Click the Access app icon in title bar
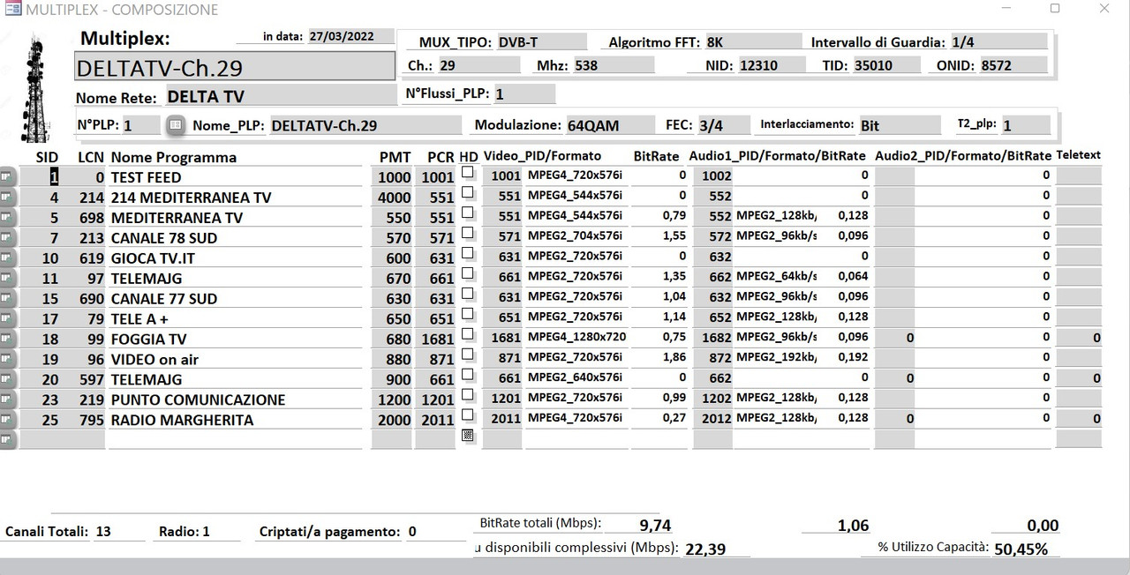The height and width of the screenshot is (575, 1130). coord(11,10)
